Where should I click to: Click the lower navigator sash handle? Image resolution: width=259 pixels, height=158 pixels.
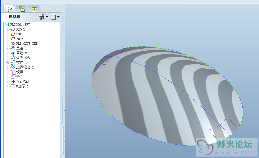pos(64,141)
